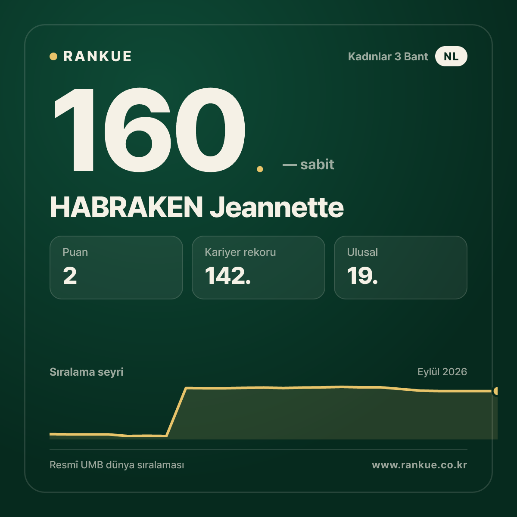Click the RANKUE logo text
Screen dimensions: 517x517
97,56
